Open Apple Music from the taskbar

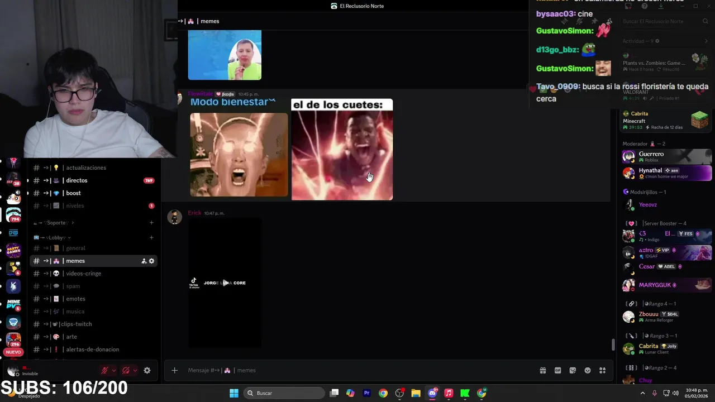[x=449, y=393]
